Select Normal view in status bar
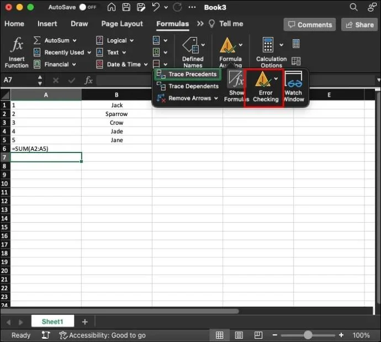Viewport: 381px width, 342px height. tap(219, 335)
